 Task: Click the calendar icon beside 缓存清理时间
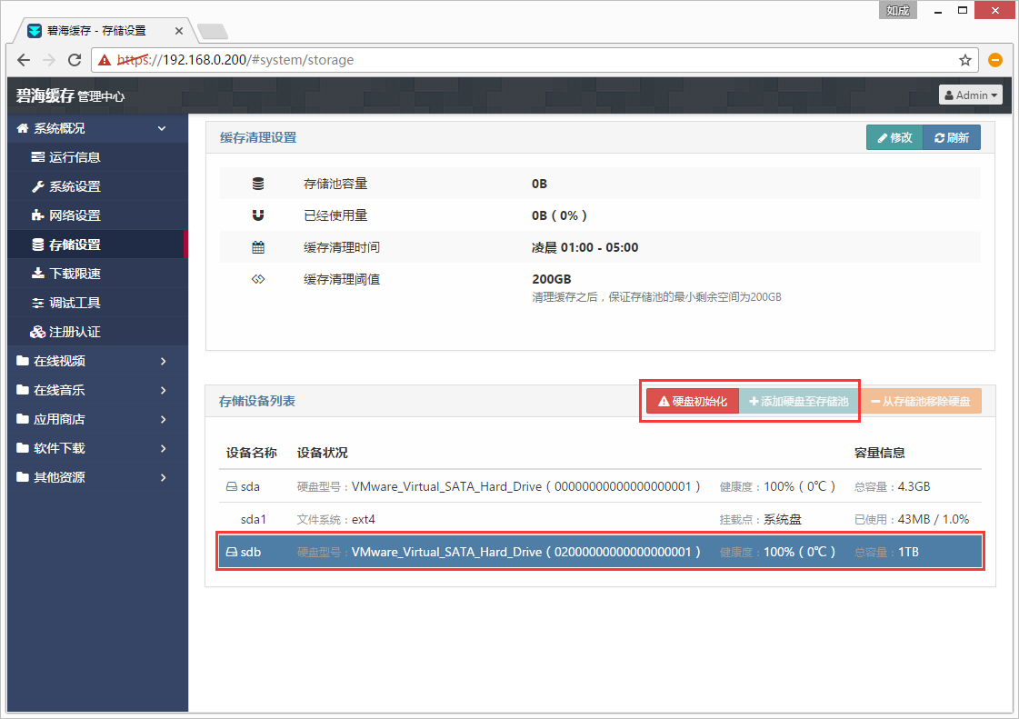(x=258, y=247)
